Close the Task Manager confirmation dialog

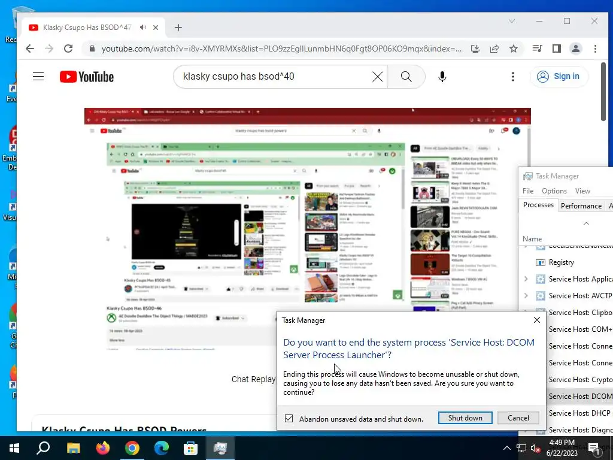[537, 320]
